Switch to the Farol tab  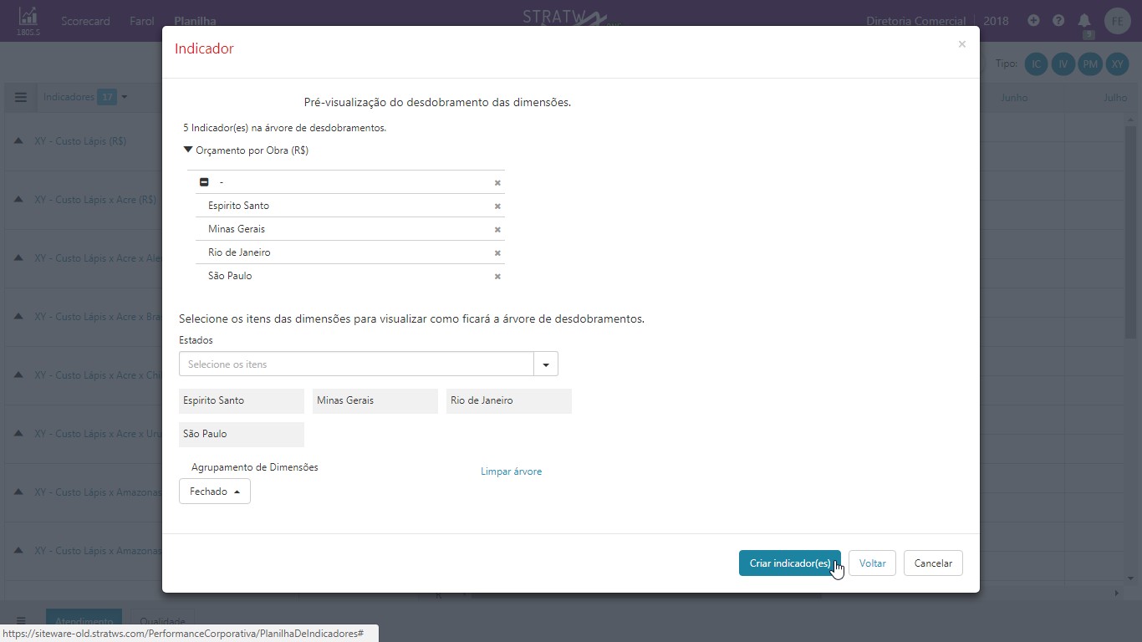point(142,21)
